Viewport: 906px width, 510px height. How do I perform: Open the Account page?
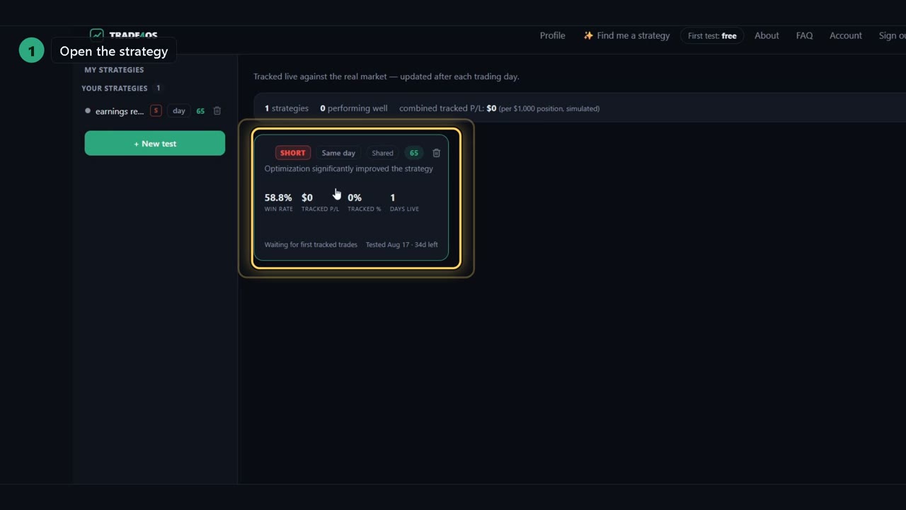(846, 35)
